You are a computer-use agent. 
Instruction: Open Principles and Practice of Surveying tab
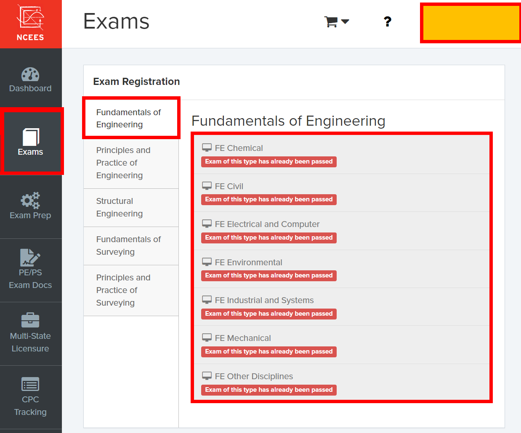(x=131, y=290)
